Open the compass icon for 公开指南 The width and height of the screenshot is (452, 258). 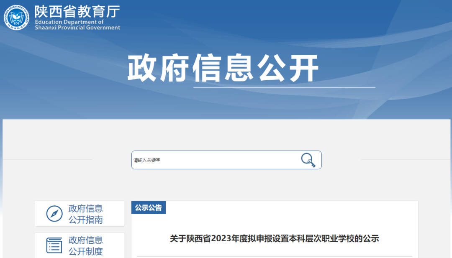[x=54, y=214]
